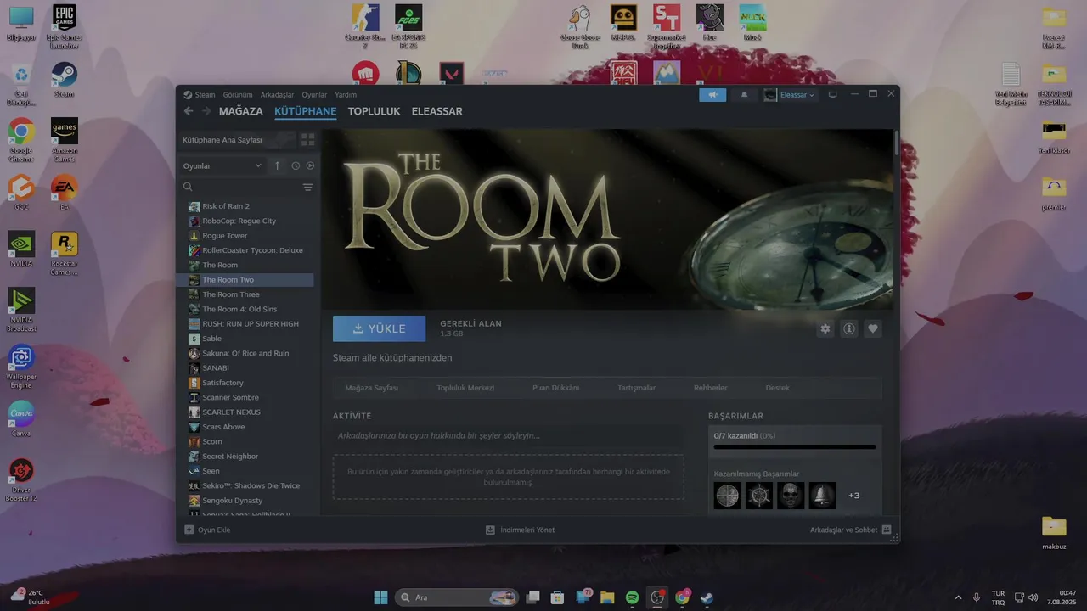Open advanced library filter options icon
The image size is (1087, 611).
click(307, 187)
